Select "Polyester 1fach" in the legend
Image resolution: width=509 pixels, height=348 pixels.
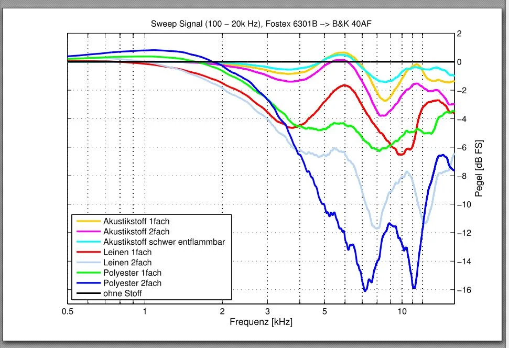coord(132,273)
